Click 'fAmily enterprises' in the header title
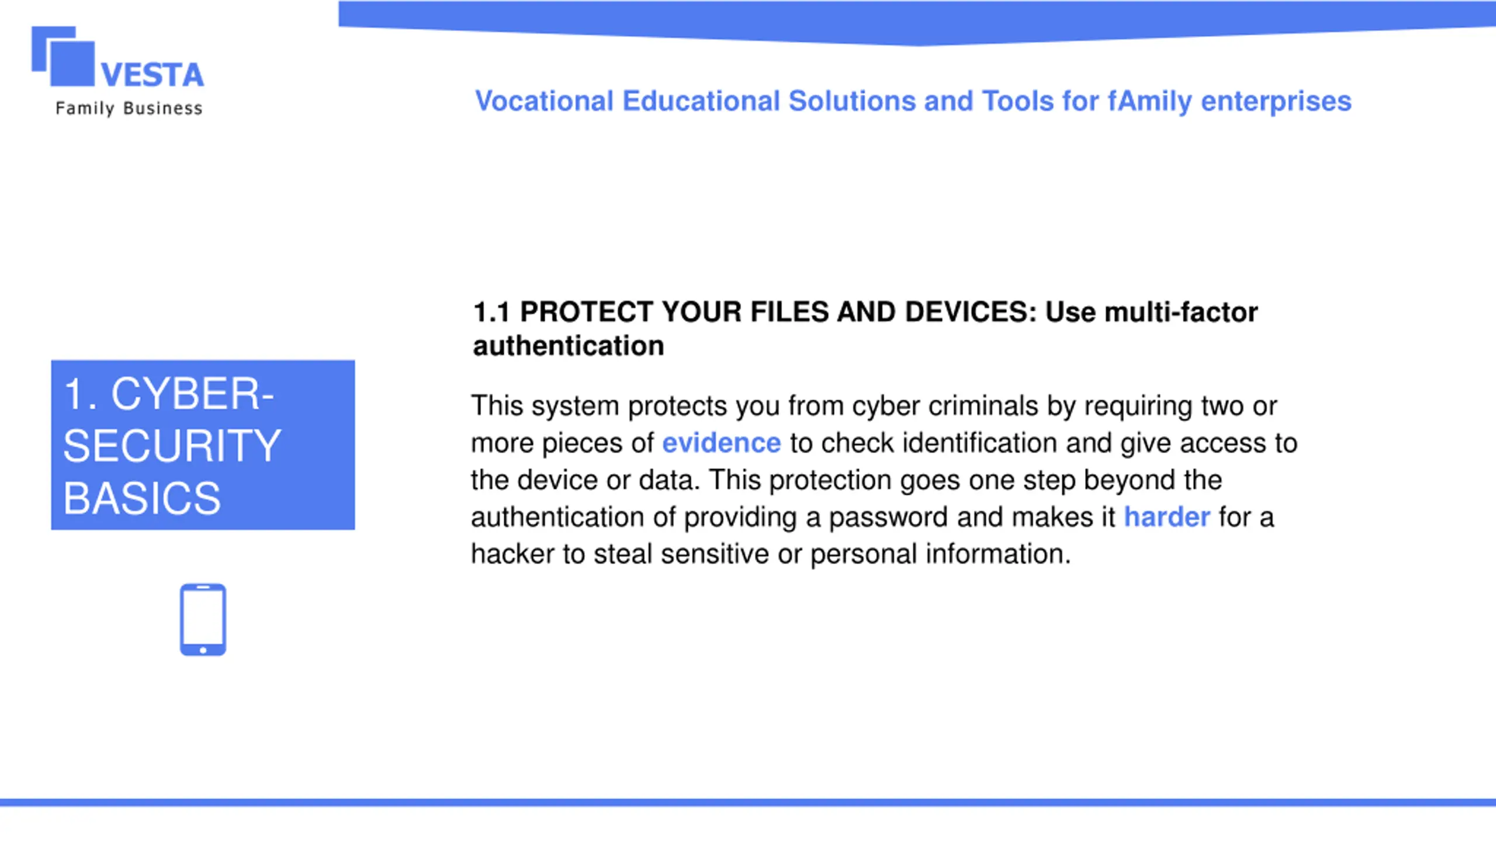1496x841 pixels. (1230, 101)
